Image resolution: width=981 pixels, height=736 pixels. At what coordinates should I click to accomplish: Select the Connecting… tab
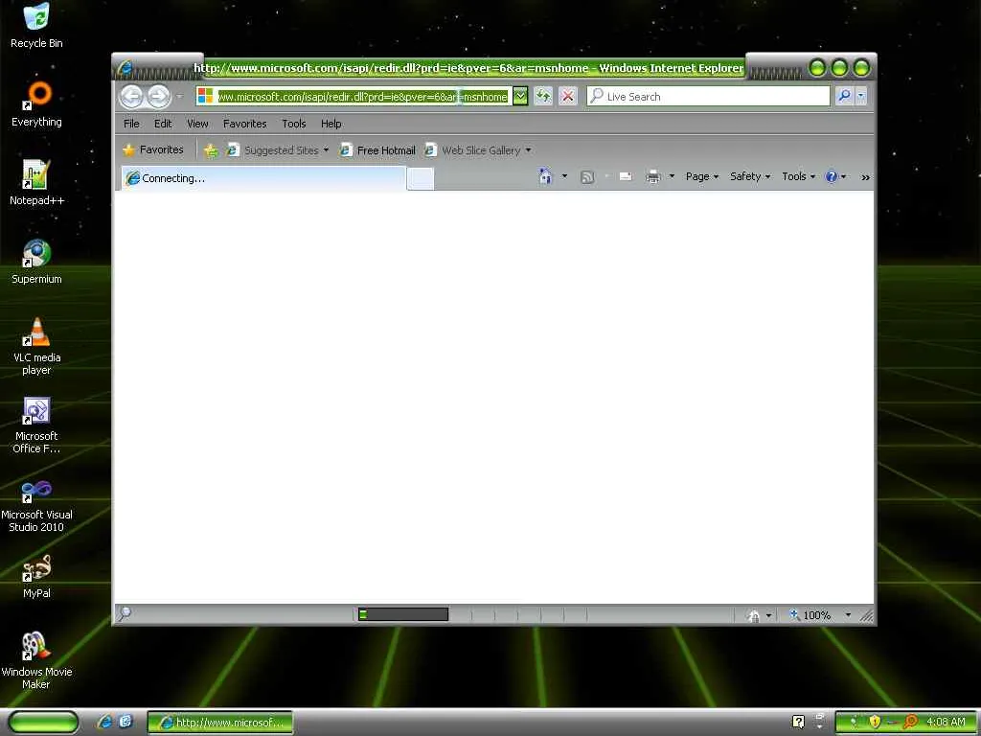(x=262, y=178)
